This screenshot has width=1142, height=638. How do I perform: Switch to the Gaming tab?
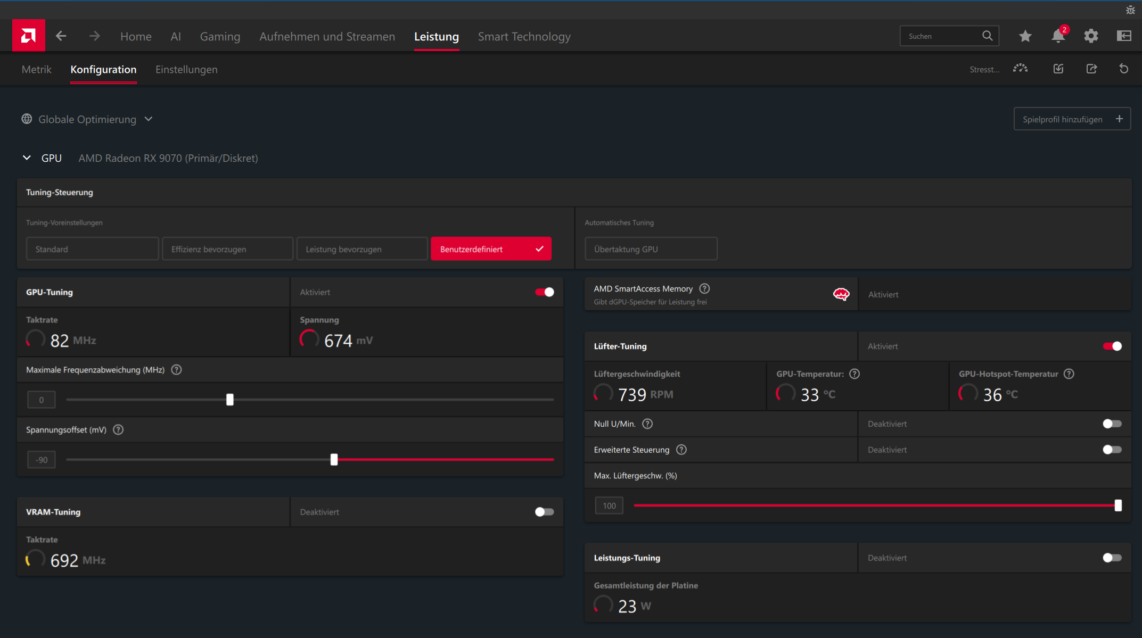tap(220, 37)
